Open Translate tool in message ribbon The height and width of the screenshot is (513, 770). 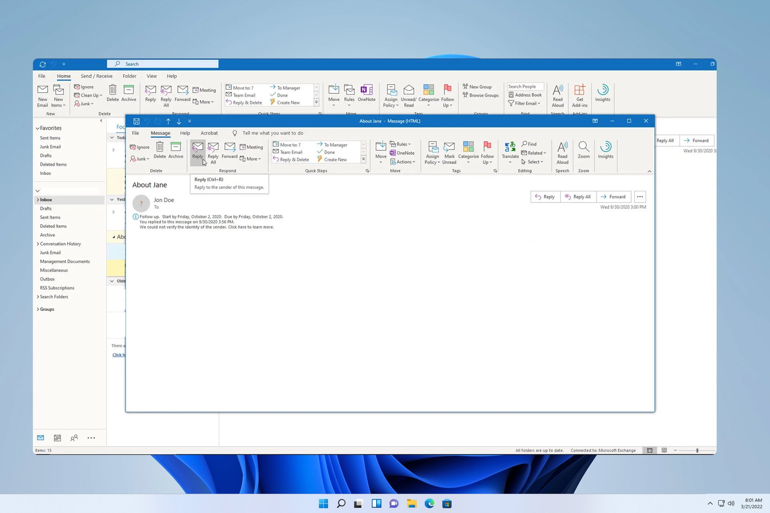pyautogui.click(x=510, y=153)
